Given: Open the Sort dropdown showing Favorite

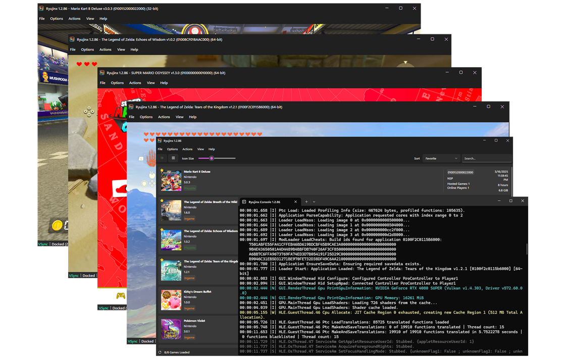Looking at the screenshot, I should tap(441, 158).
